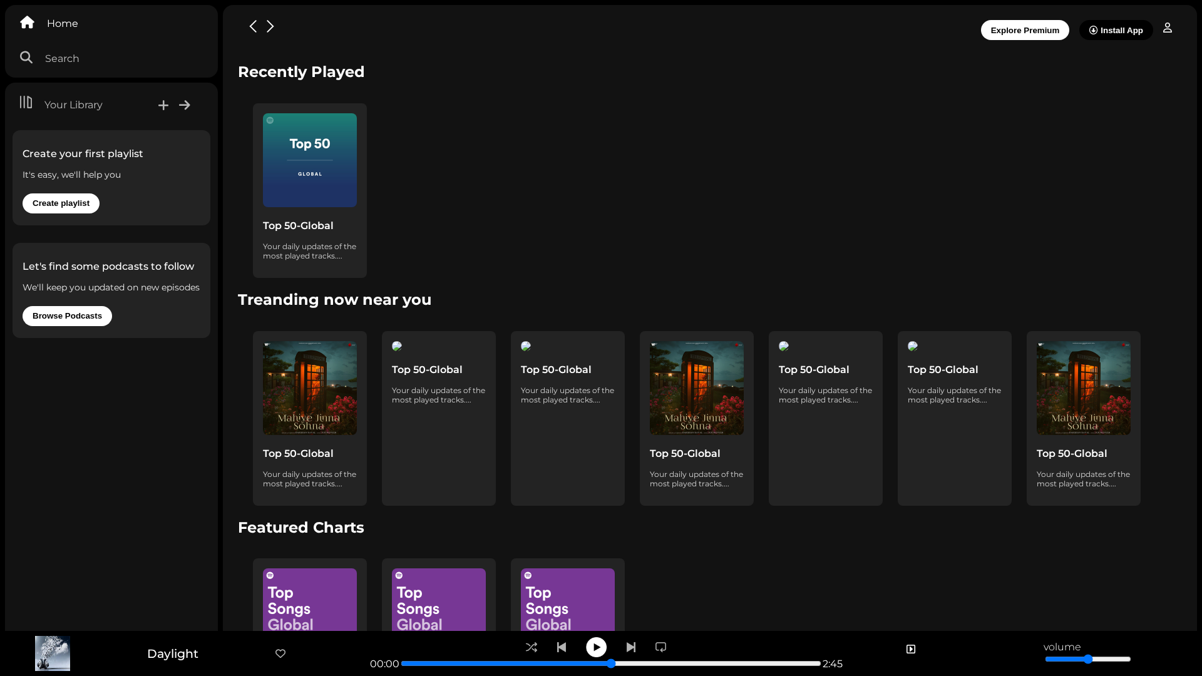This screenshot has width=1202, height=676.
Task: Click the 00:00 elapsed time label
Action: pos(384,664)
